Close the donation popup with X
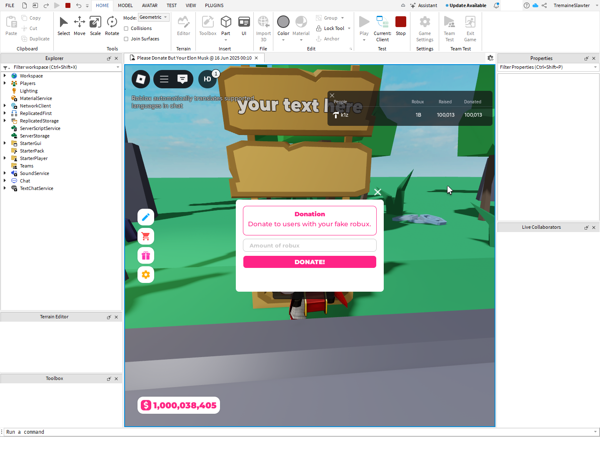Image resolution: width=600 pixels, height=450 pixels. tap(377, 192)
